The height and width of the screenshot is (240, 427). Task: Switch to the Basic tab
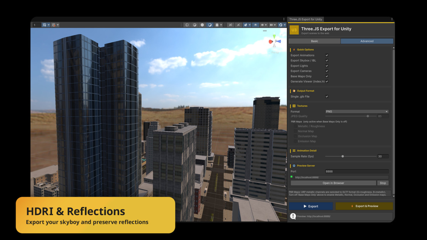pos(315,41)
